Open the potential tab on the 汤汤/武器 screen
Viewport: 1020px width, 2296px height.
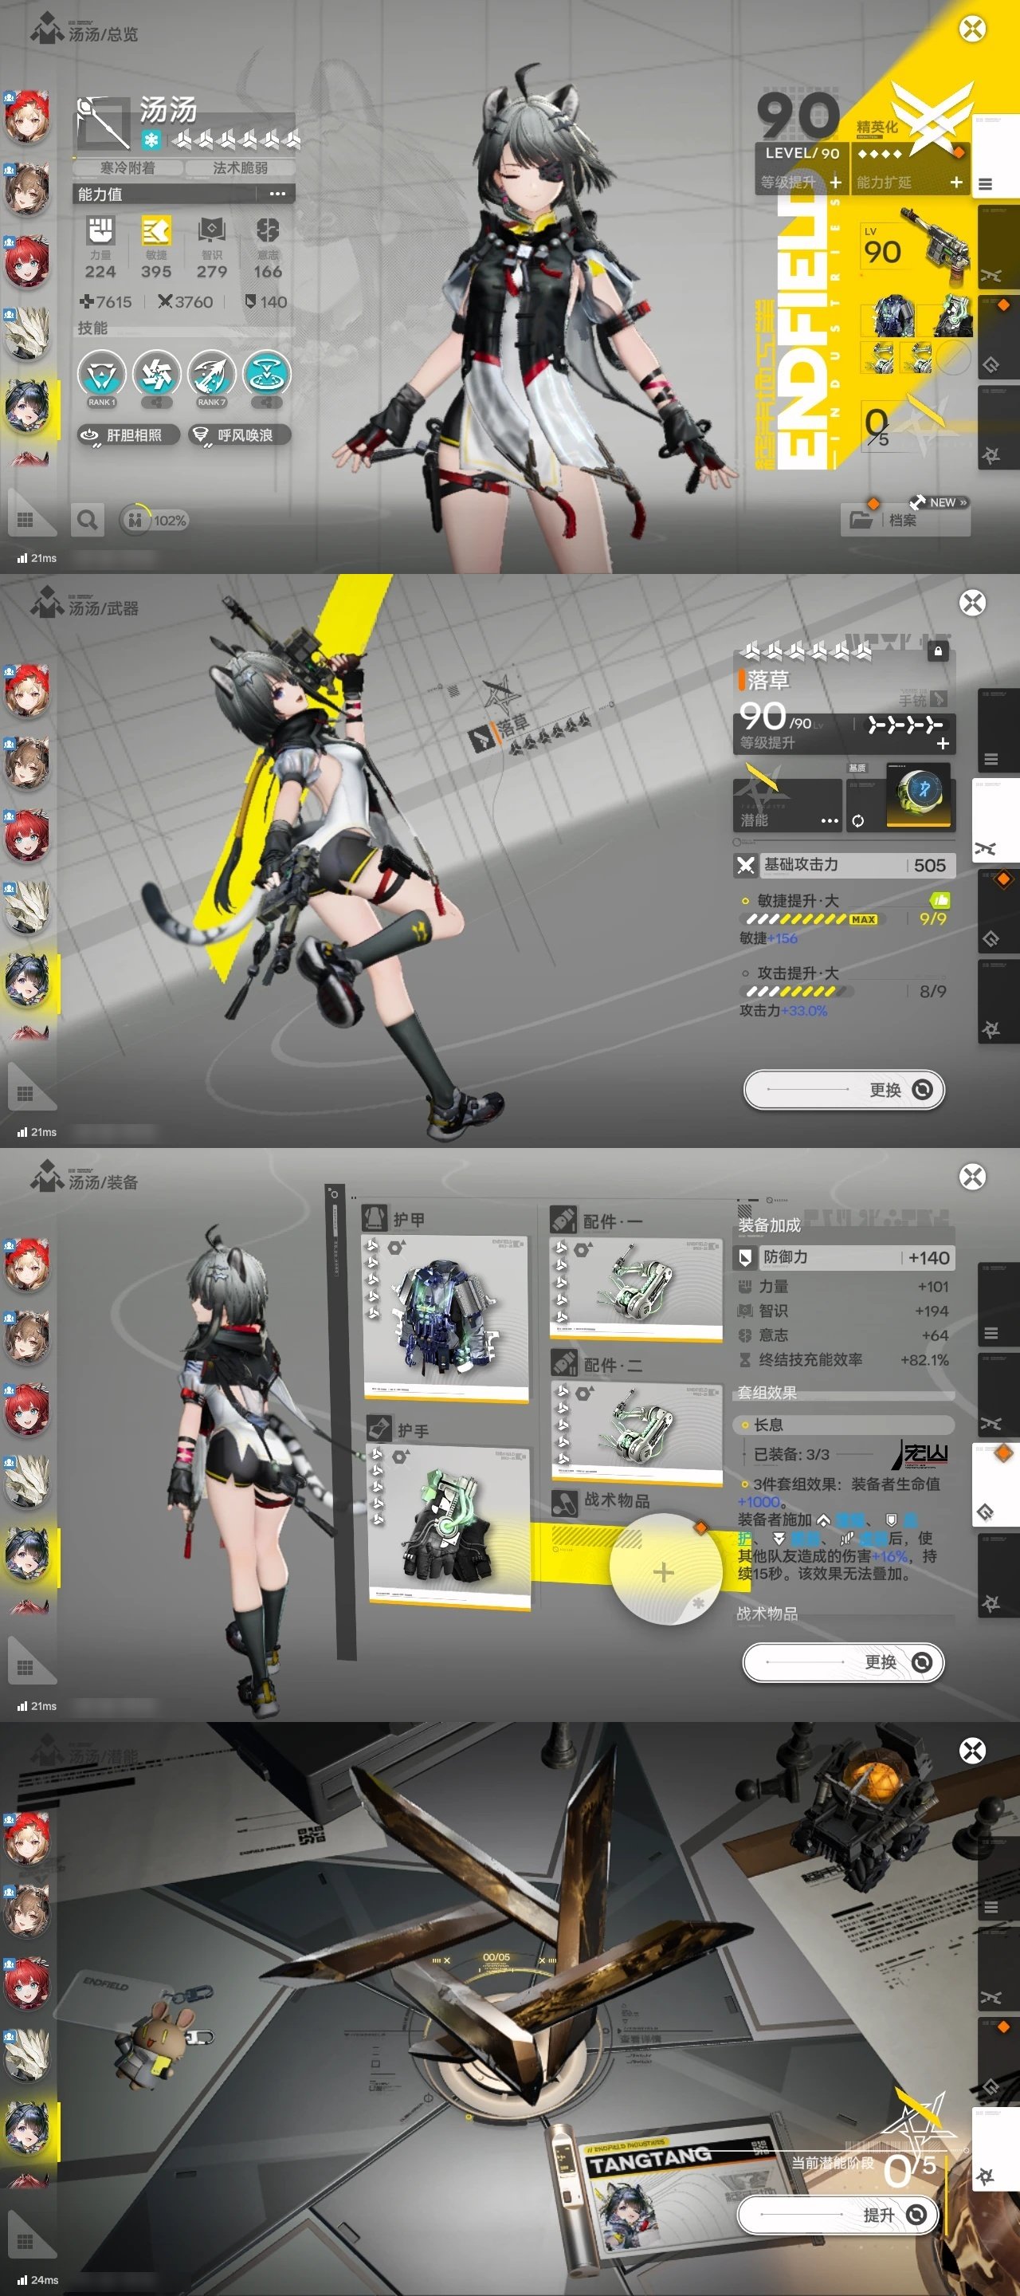pos(991,1029)
